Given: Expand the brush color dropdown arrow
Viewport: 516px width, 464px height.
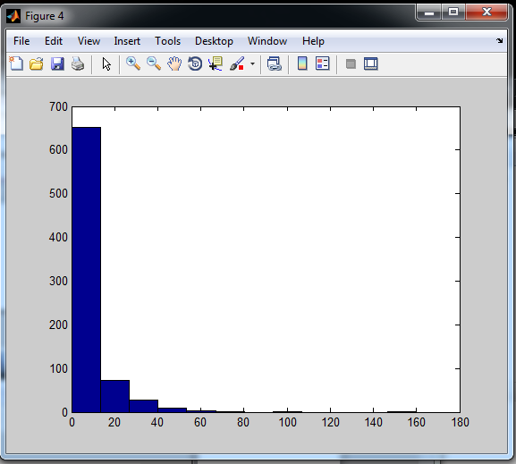Looking at the screenshot, I should click(252, 63).
